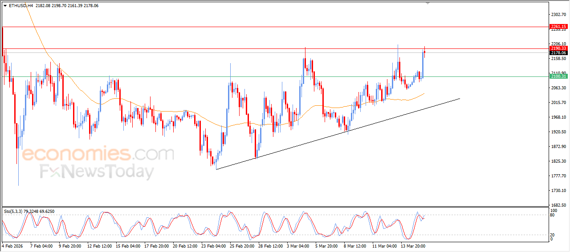
Task: Click the 1825.30 price scale value
Action: (558, 161)
